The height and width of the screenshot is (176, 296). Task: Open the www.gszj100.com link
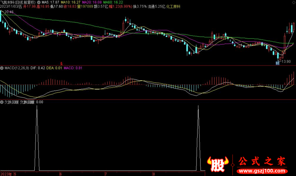[x=262, y=171]
